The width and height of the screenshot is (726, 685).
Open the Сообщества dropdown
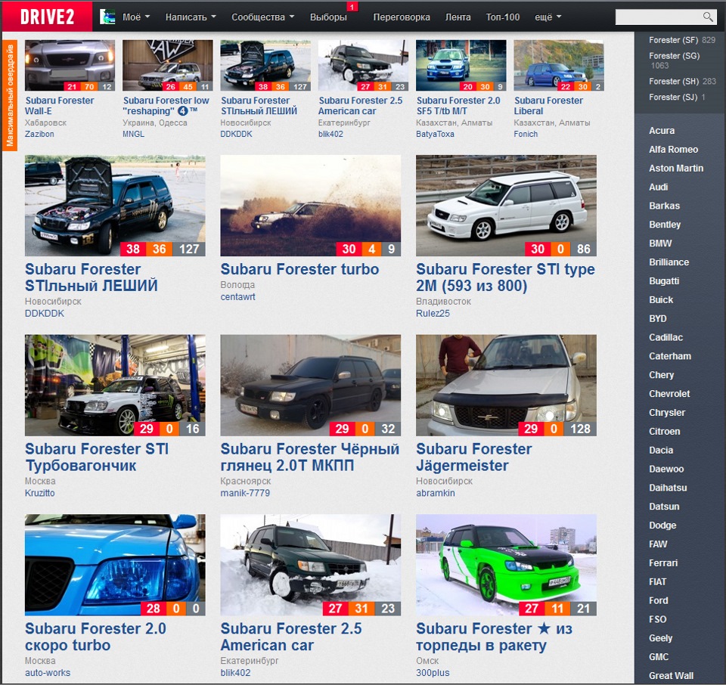point(262,17)
